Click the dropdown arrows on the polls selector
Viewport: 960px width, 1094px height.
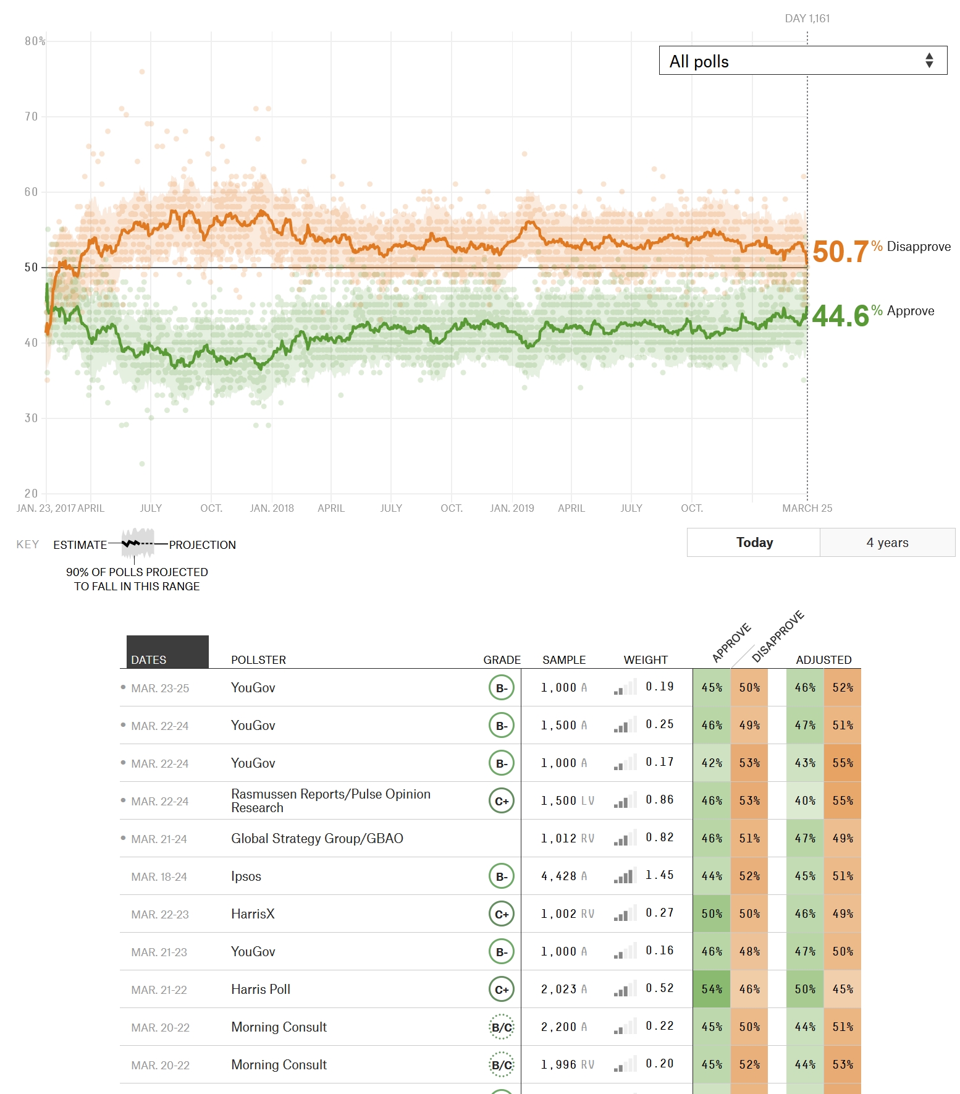[929, 61]
